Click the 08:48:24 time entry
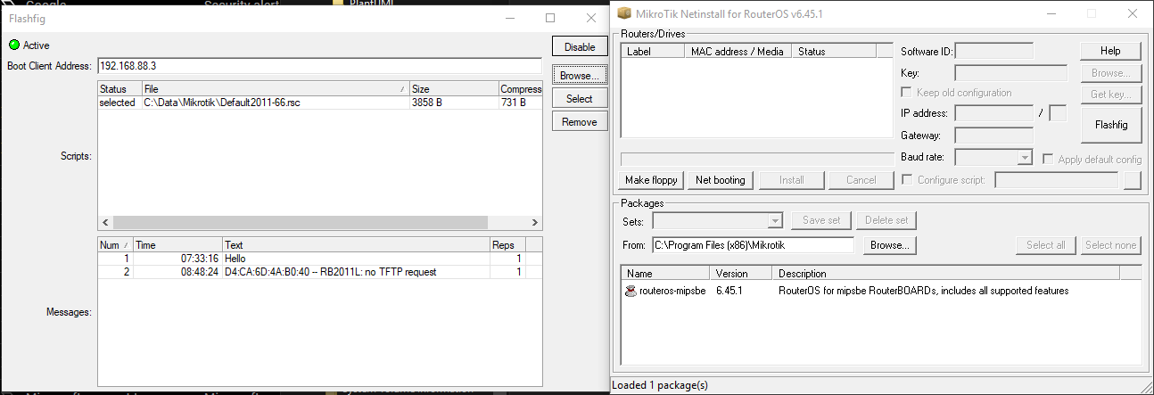The width and height of the screenshot is (1154, 395). pos(200,271)
